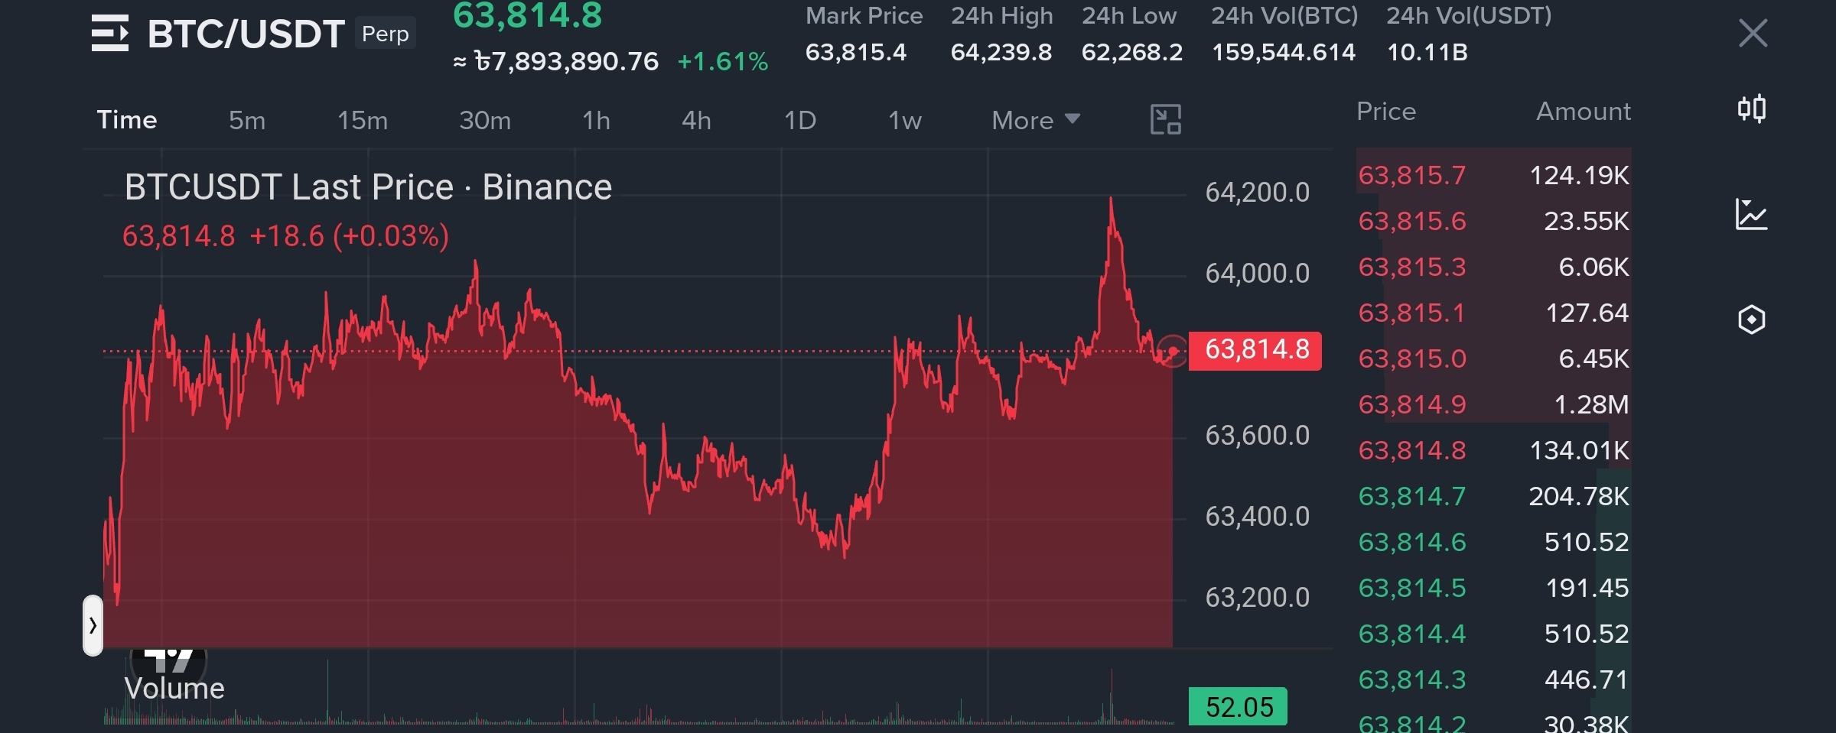
Task: Select ask order at price 63,814.8
Action: pos(1493,450)
